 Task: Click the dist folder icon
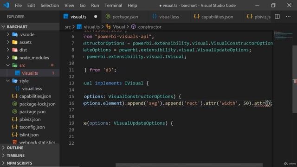point(15,50)
